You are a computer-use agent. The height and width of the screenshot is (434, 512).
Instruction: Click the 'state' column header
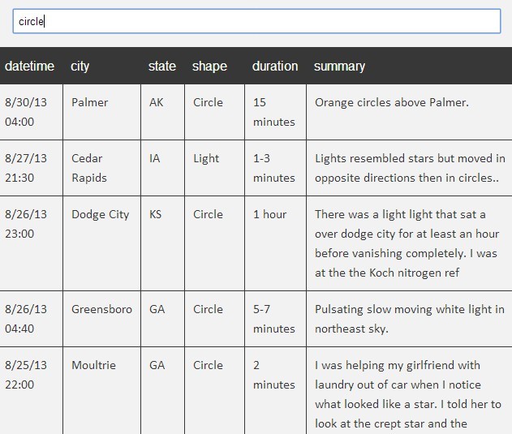[x=162, y=67]
